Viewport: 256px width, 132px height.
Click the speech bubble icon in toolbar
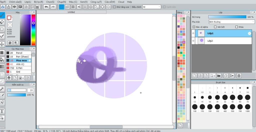(x=14, y=7)
